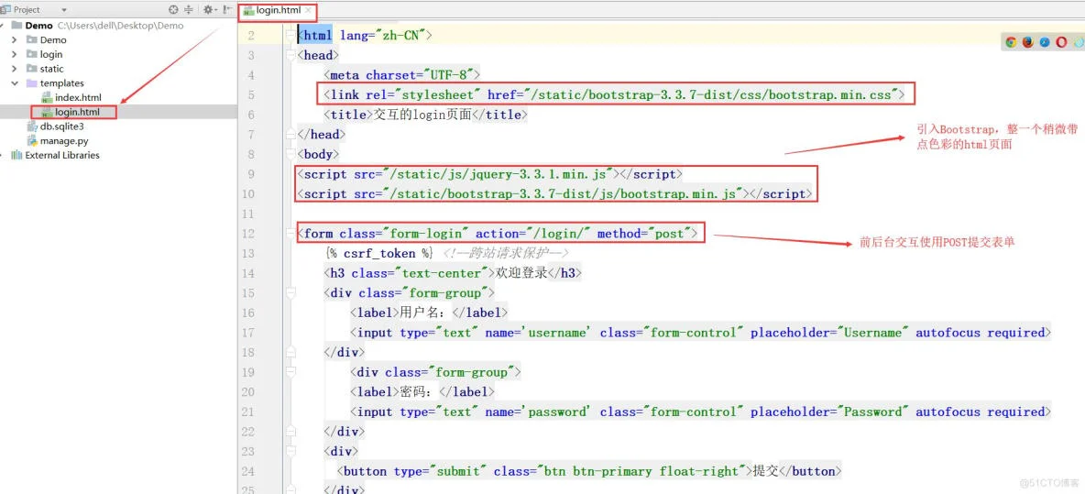Click the 用户名 label line
This screenshot has height=494, width=1085.
[429, 313]
